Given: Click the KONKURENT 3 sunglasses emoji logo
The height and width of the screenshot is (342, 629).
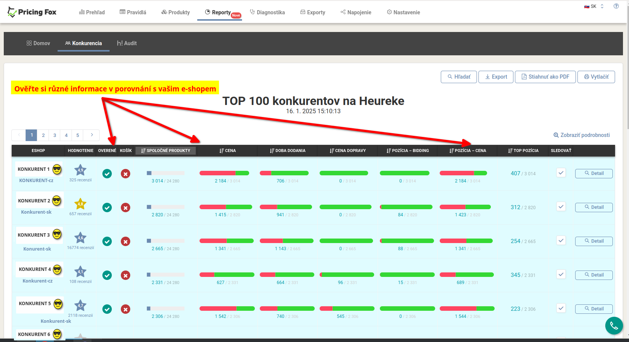Looking at the screenshot, I should [x=57, y=234].
